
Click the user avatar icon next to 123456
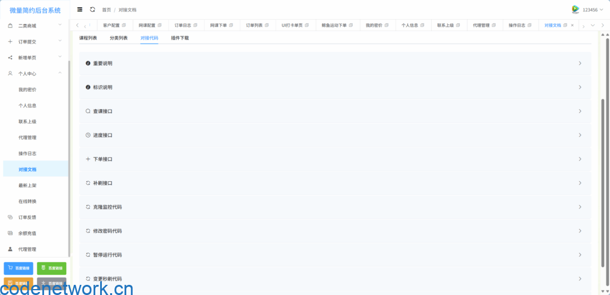pyautogui.click(x=575, y=10)
